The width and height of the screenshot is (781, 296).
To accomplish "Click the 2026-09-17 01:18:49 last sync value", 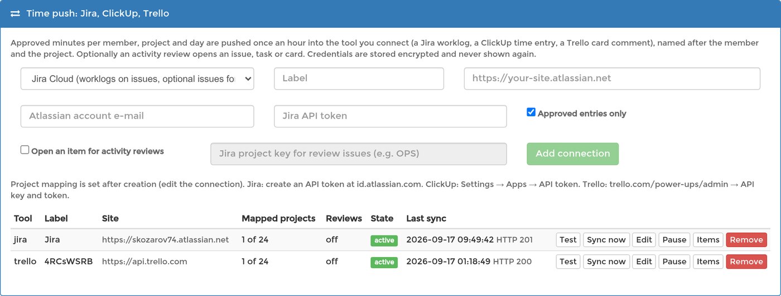I will click(x=449, y=262).
